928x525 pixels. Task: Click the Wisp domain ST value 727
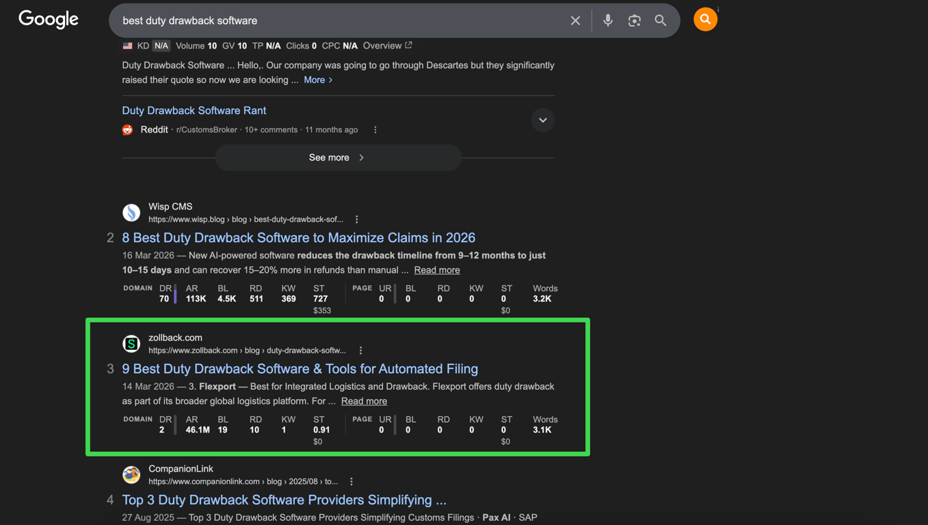320,299
